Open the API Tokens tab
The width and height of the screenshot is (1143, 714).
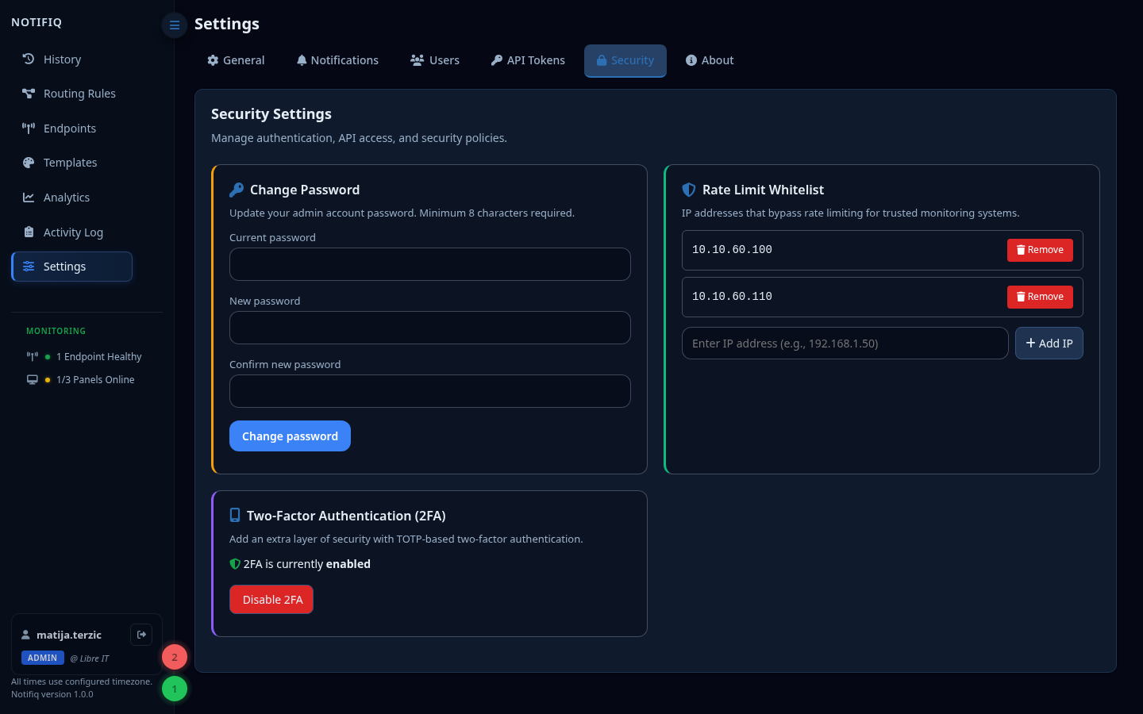pos(529,60)
